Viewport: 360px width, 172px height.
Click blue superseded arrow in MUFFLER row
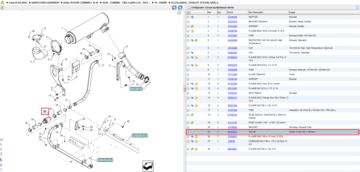point(192,17)
